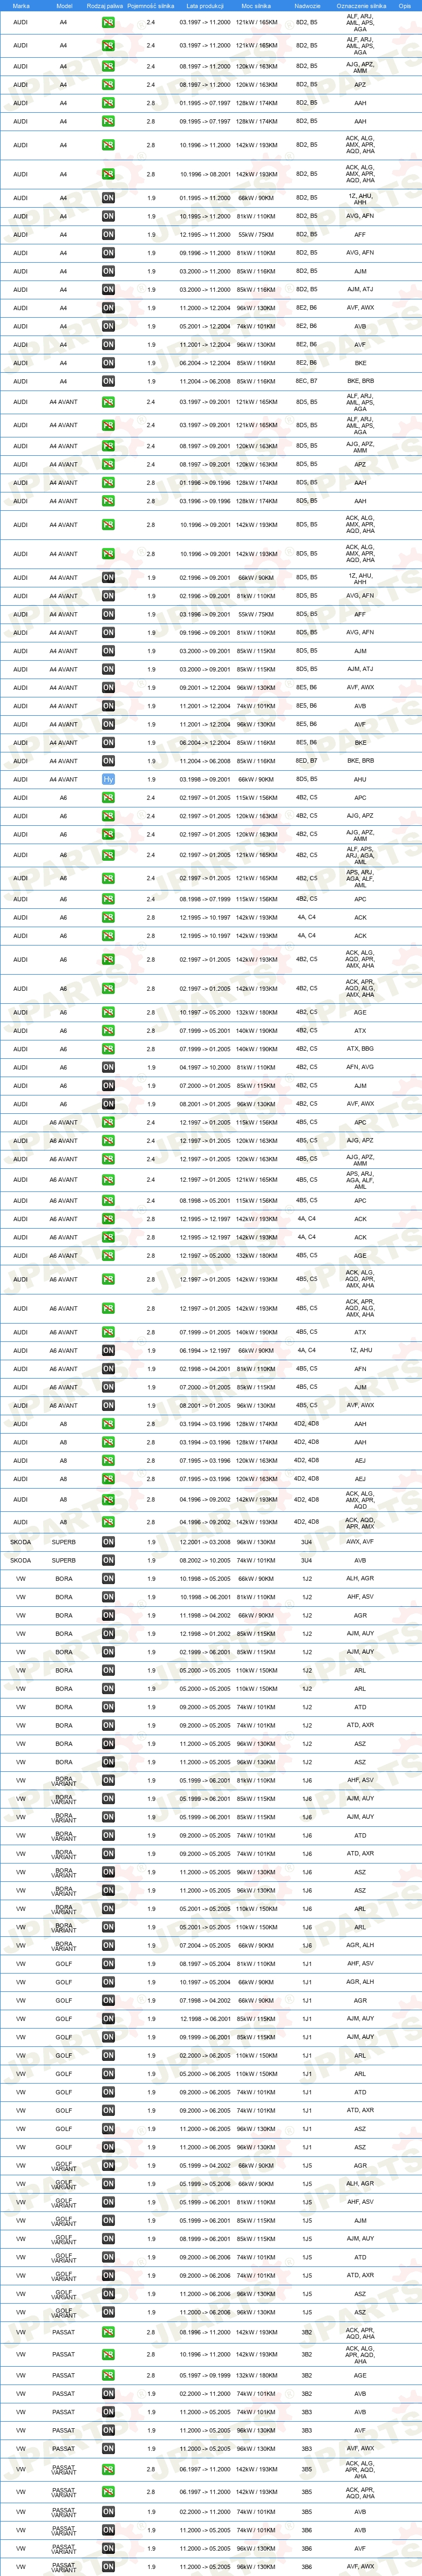Click the first SKODA cell in the Marka column
The height and width of the screenshot is (2576, 422).
pyautogui.click(x=21, y=1542)
